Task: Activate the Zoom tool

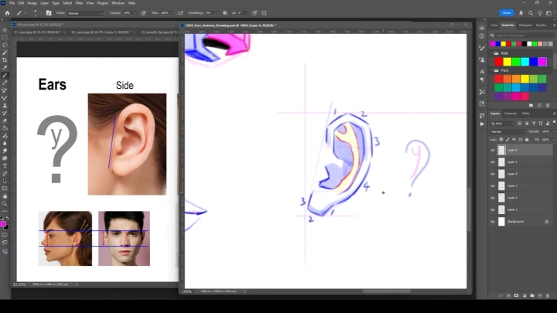Action: [x=5, y=203]
